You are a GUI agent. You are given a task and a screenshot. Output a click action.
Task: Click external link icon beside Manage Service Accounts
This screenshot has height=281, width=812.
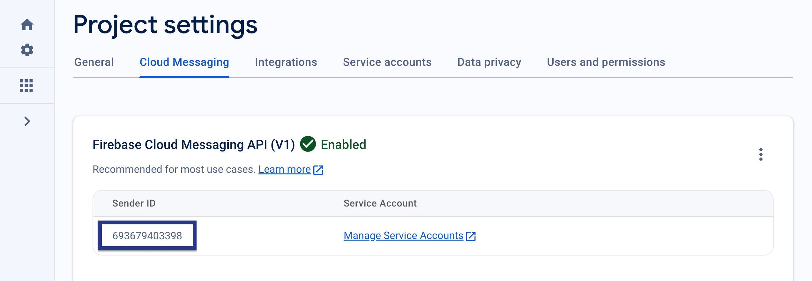click(x=471, y=236)
